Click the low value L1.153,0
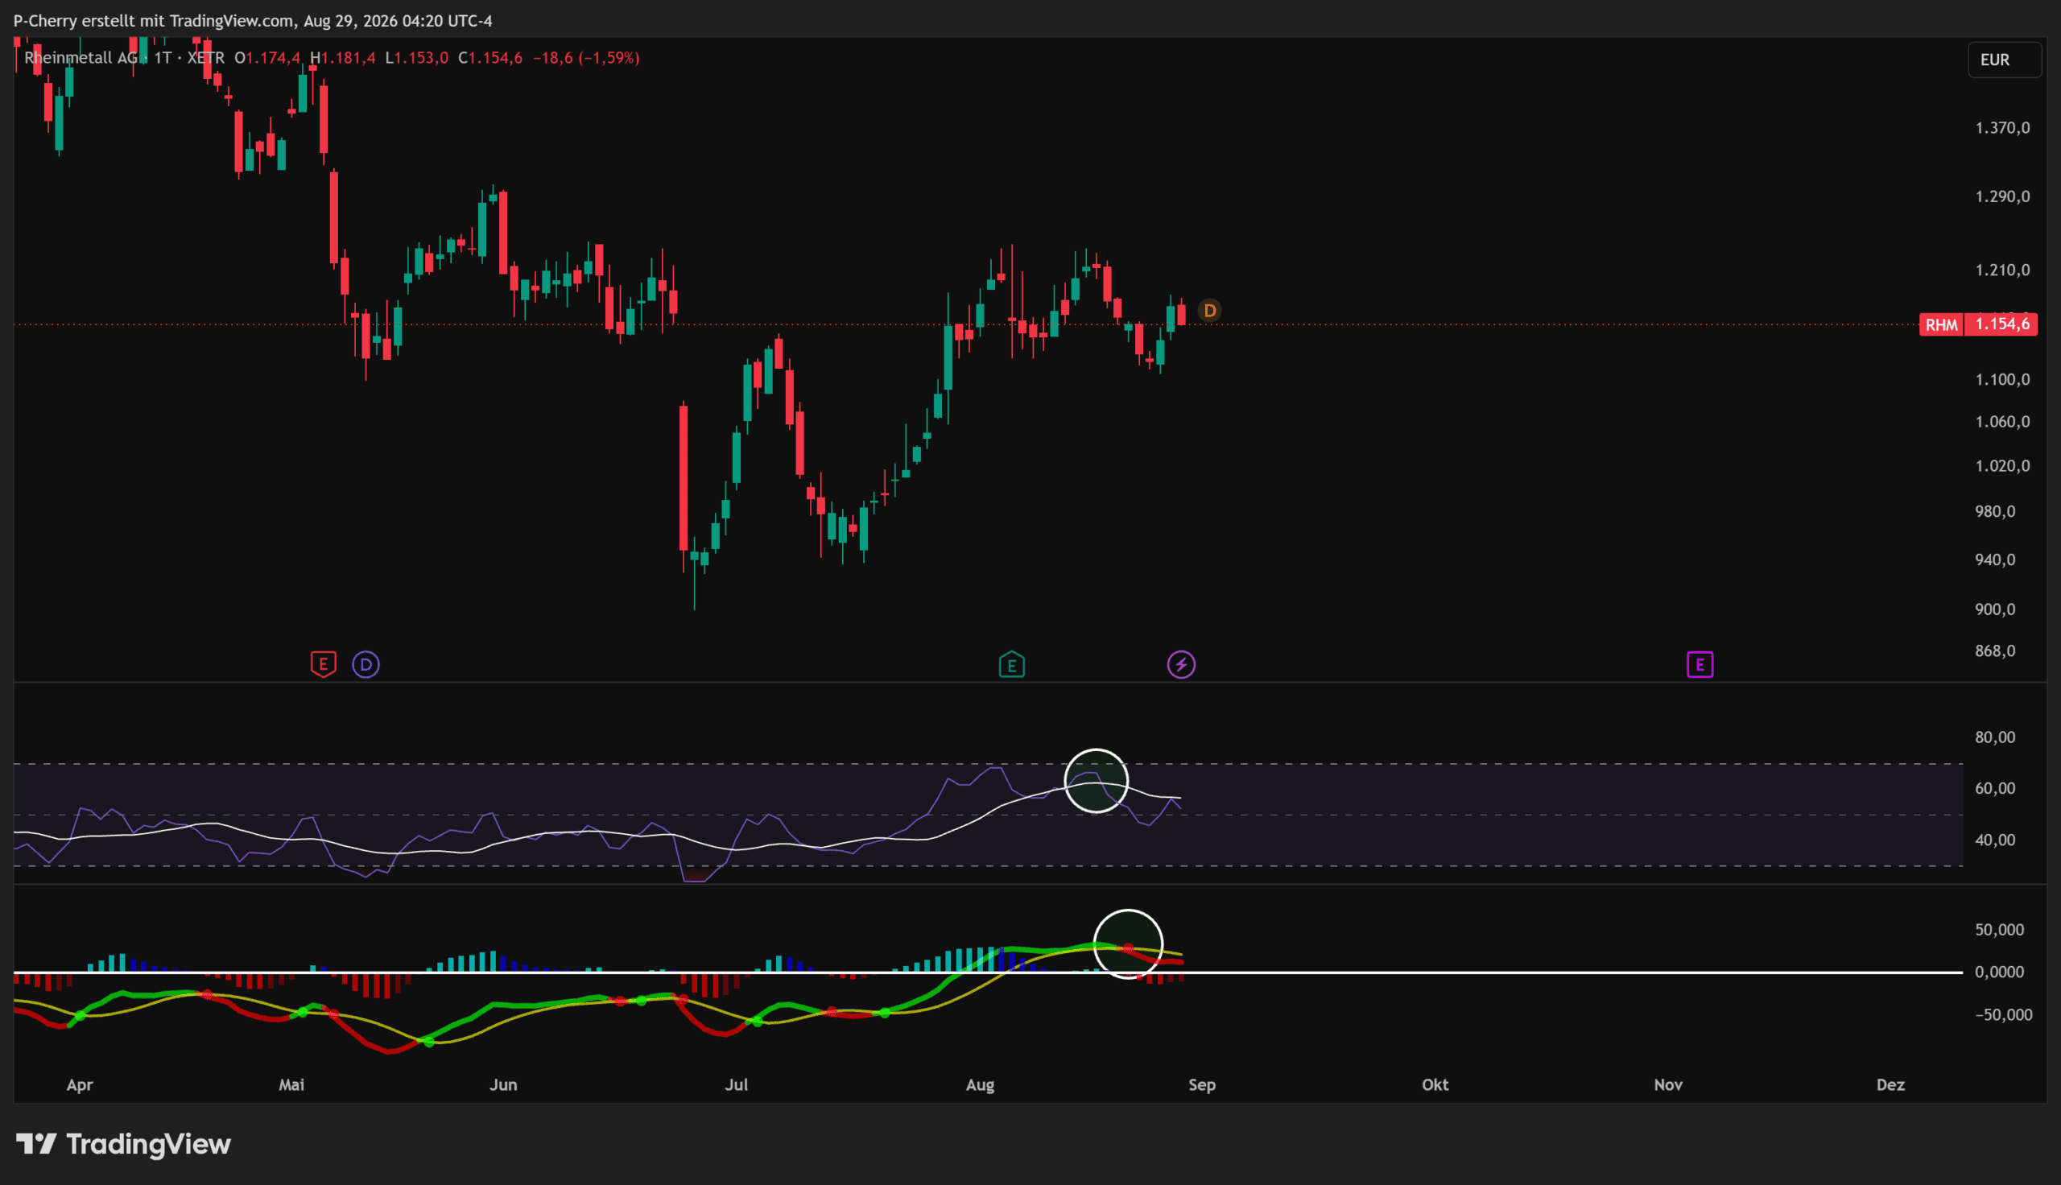 click(x=416, y=58)
